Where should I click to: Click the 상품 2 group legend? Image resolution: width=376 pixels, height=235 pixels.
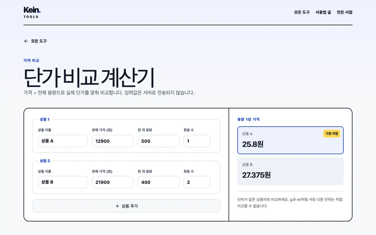pos(45,161)
